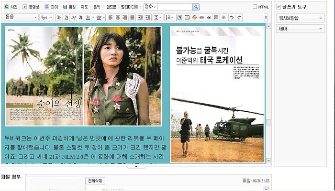Open the special characters icon
Screen dimensions: 335x191
tap(223, 18)
